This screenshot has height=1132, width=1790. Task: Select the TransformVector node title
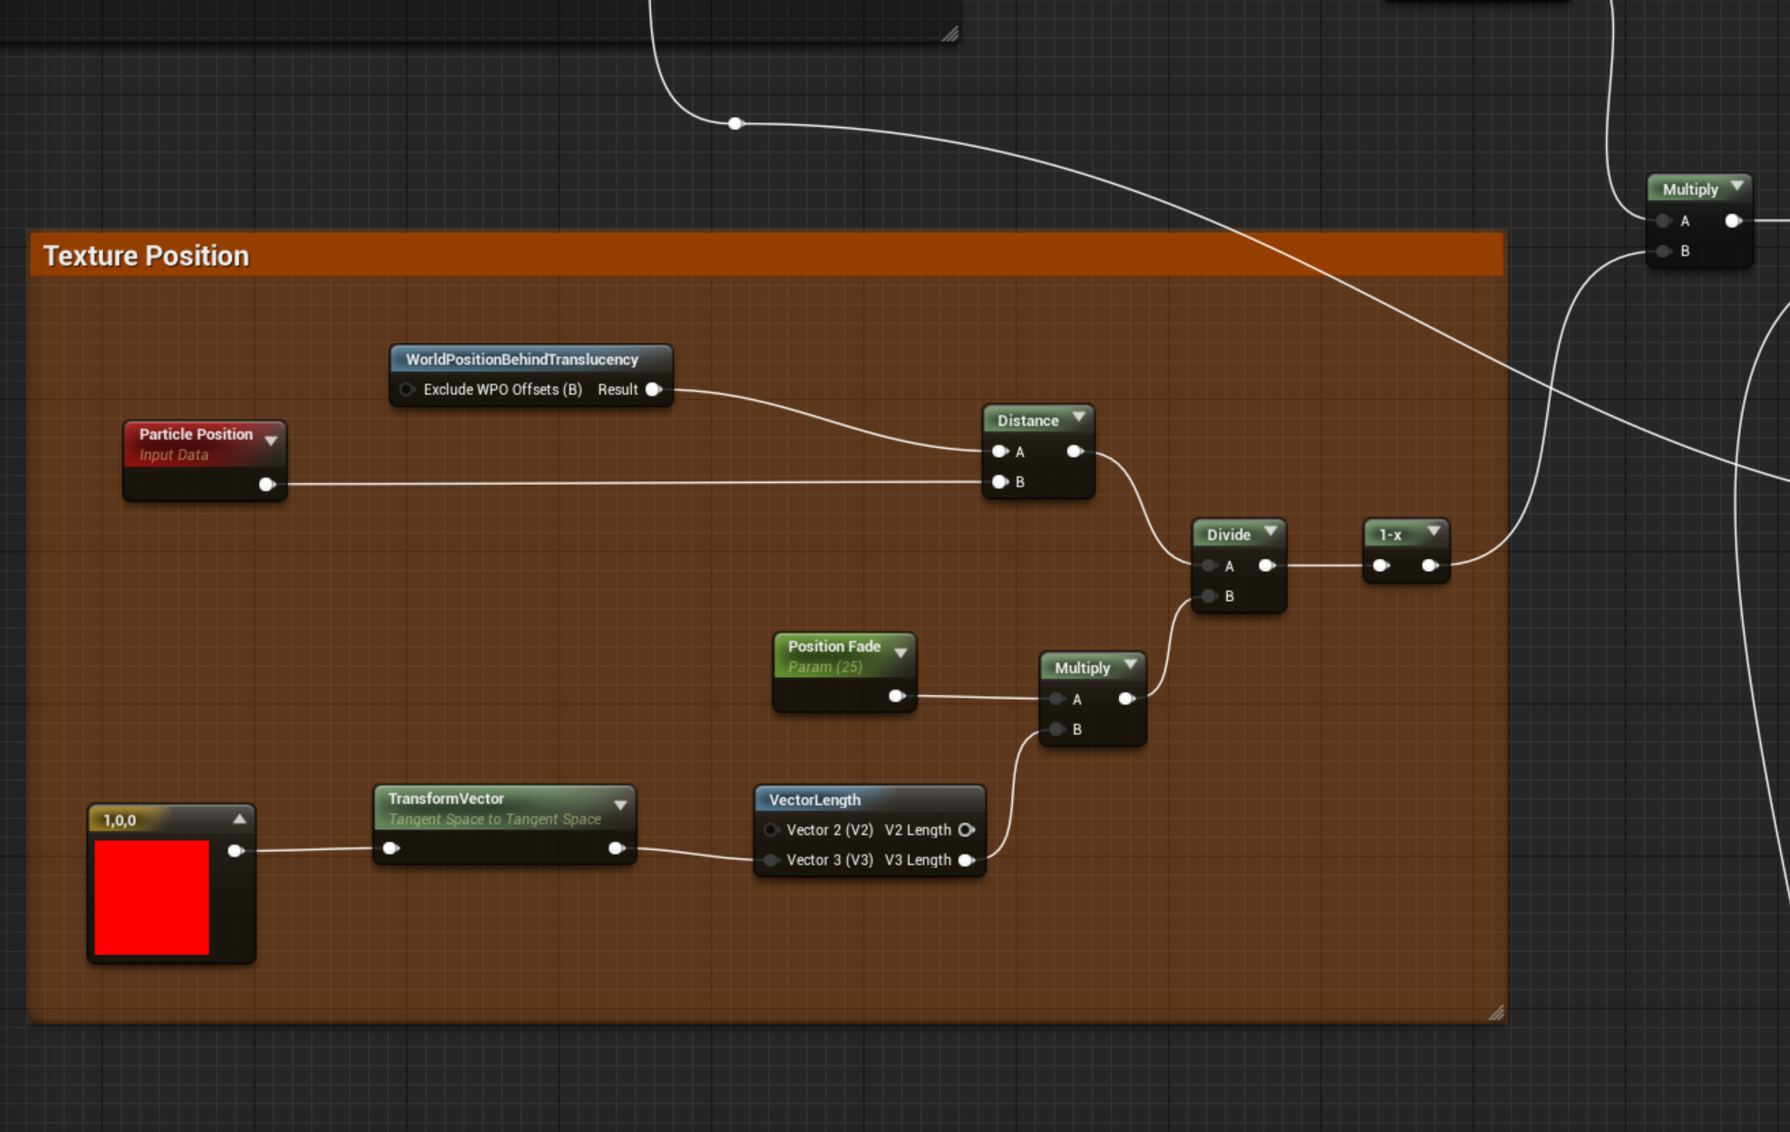tap(446, 798)
